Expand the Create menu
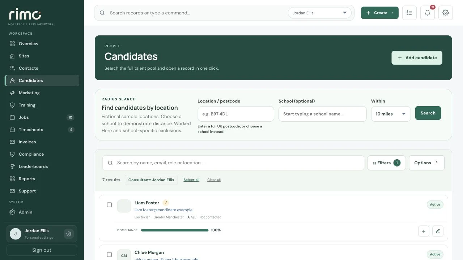 (380, 13)
